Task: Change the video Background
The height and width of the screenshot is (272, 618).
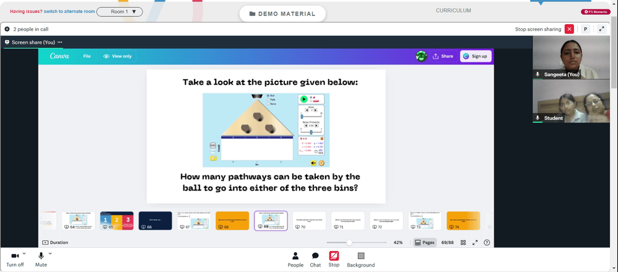Action: click(x=361, y=260)
